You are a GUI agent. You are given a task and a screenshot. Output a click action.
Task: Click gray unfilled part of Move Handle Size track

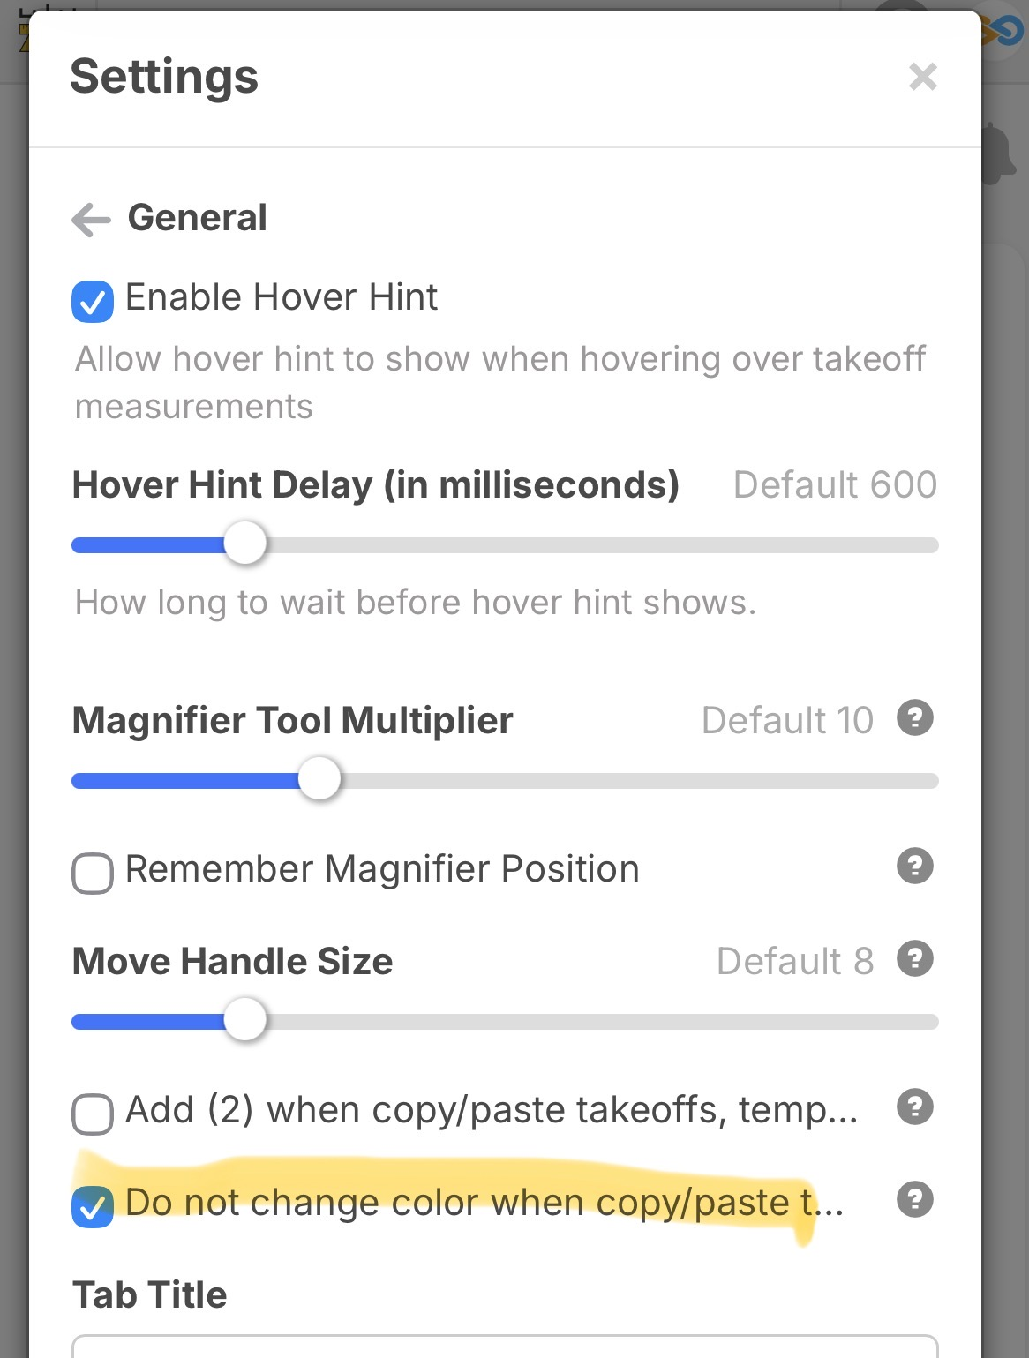(600, 1022)
